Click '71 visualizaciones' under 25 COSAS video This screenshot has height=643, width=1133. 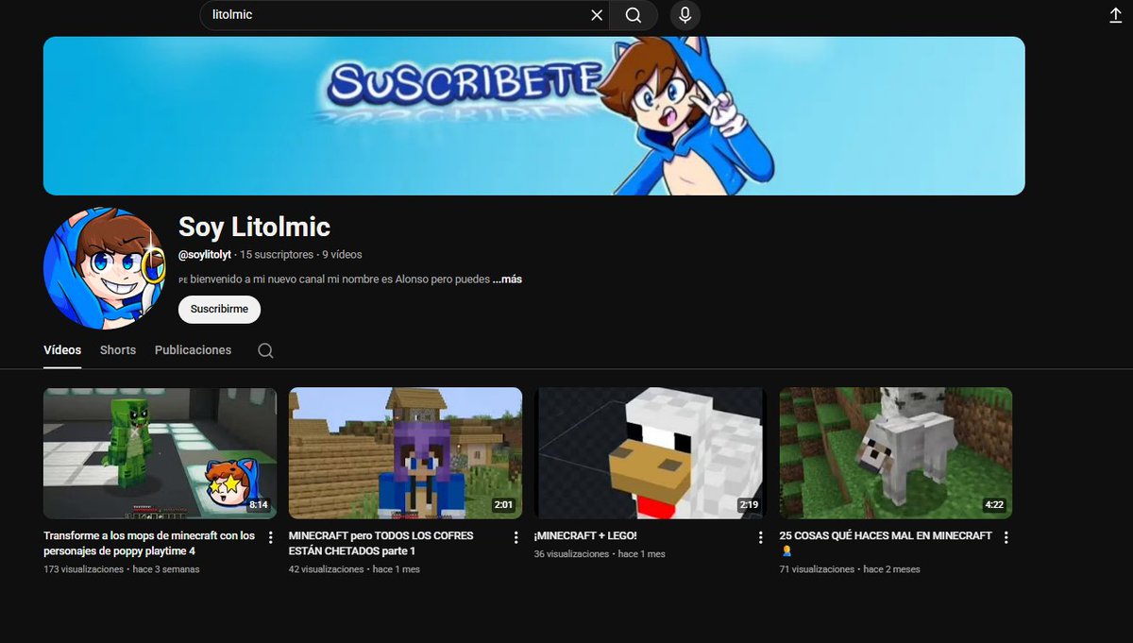(817, 569)
